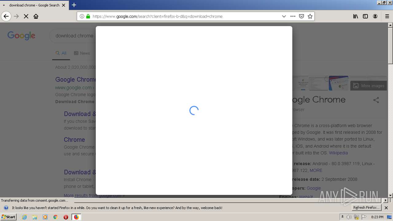This screenshot has width=393, height=221.
Task: Expand the address bar history dropdown
Action: click(284, 16)
